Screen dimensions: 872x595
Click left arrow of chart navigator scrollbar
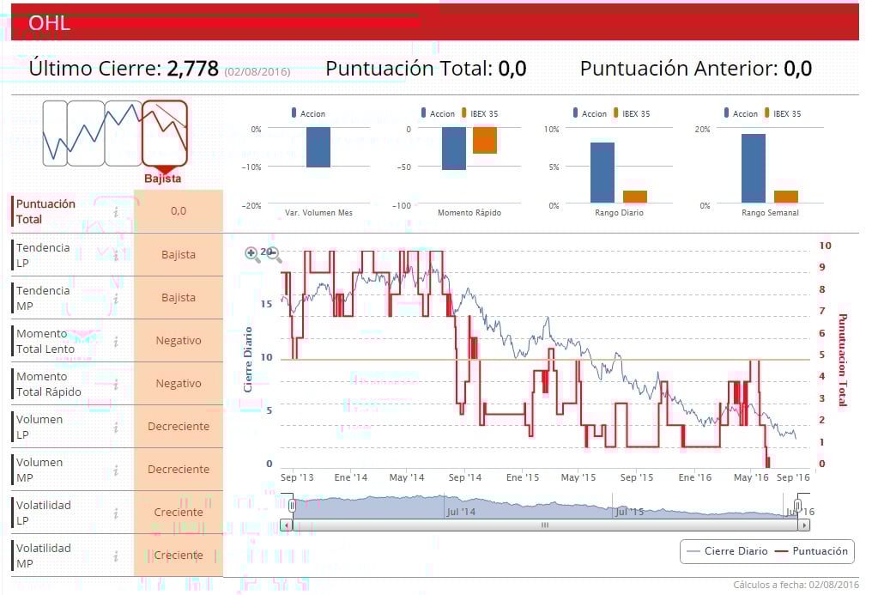[x=287, y=525]
